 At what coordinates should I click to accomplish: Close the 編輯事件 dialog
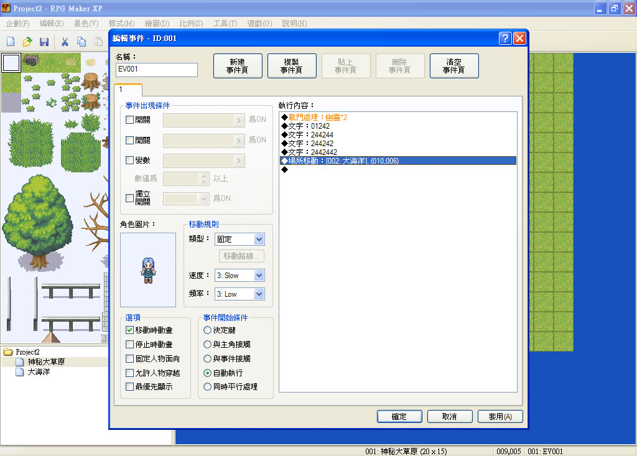click(519, 38)
